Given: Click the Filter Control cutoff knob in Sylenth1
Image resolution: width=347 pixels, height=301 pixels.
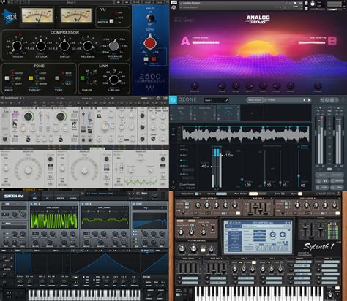Looking at the screenshot, I should [182, 248].
